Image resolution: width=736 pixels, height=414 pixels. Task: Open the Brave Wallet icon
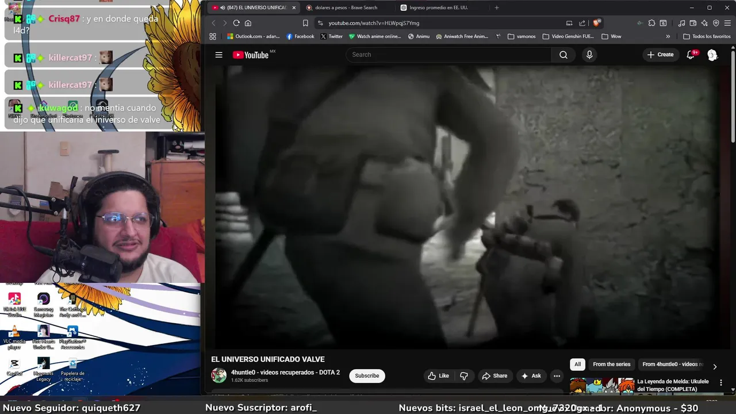pos(693,23)
